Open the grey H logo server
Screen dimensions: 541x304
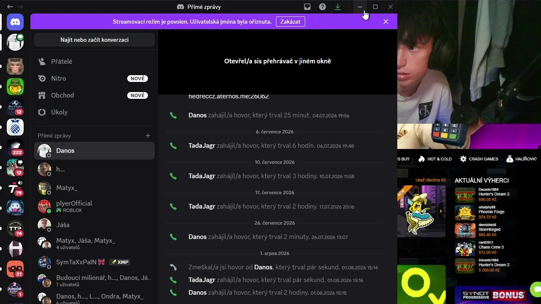15,249
